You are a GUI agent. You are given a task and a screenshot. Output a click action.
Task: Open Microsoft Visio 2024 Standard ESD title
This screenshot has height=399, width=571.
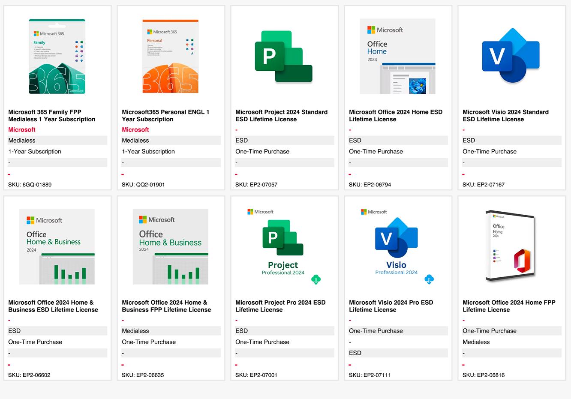[505, 116]
